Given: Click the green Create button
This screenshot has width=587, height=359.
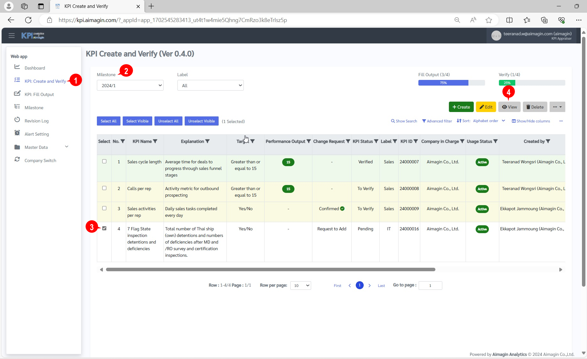Looking at the screenshot, I should [461, 107].
